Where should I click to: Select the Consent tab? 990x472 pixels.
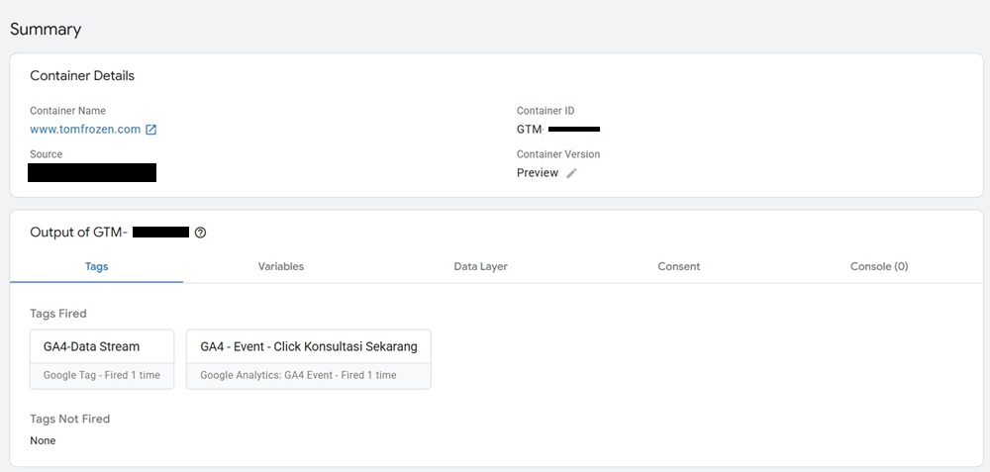pyautogui.click(x=678, y=266)
